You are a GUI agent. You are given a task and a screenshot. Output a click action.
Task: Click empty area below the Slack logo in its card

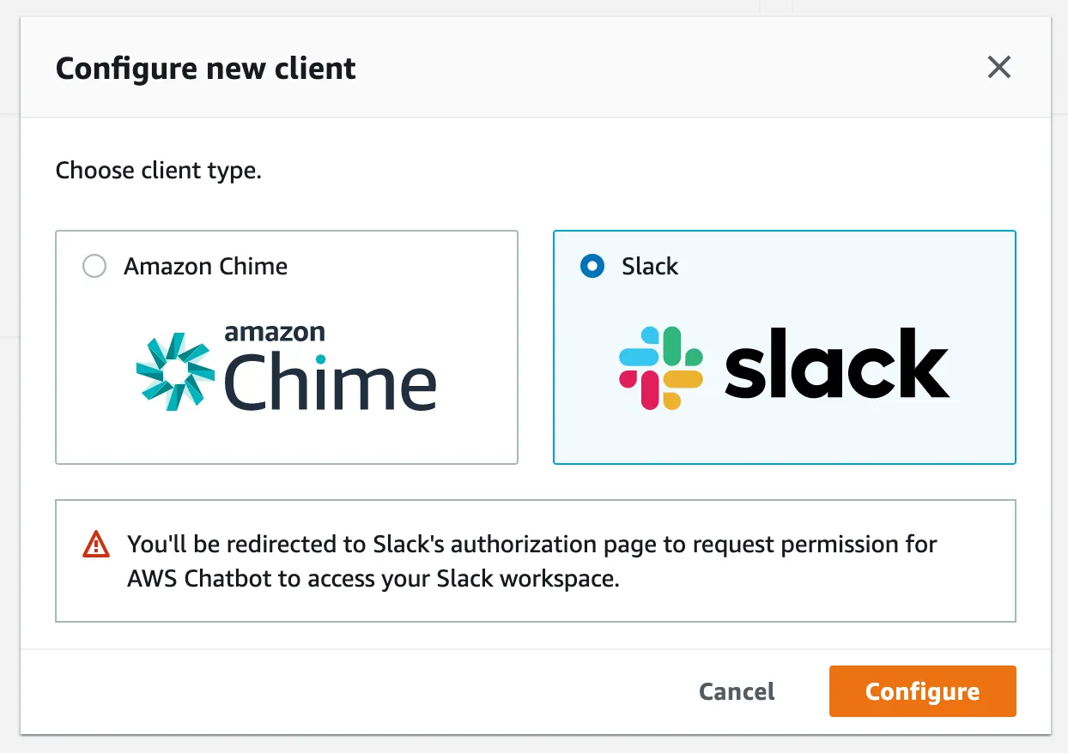pos(784,439)
